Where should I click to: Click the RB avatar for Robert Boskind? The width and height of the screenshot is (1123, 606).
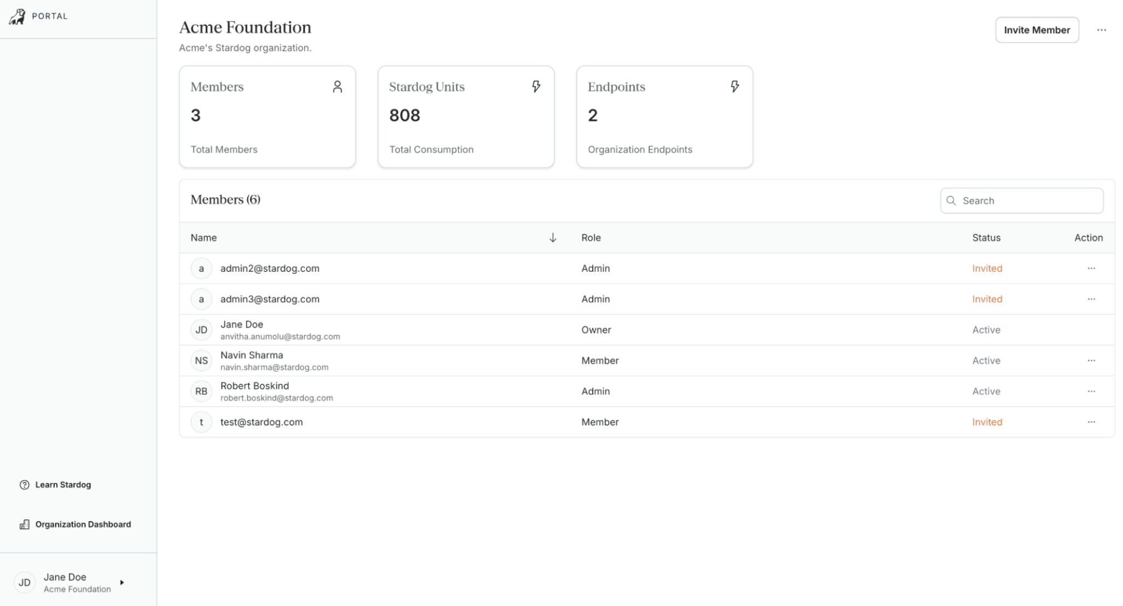coord(201,391)
